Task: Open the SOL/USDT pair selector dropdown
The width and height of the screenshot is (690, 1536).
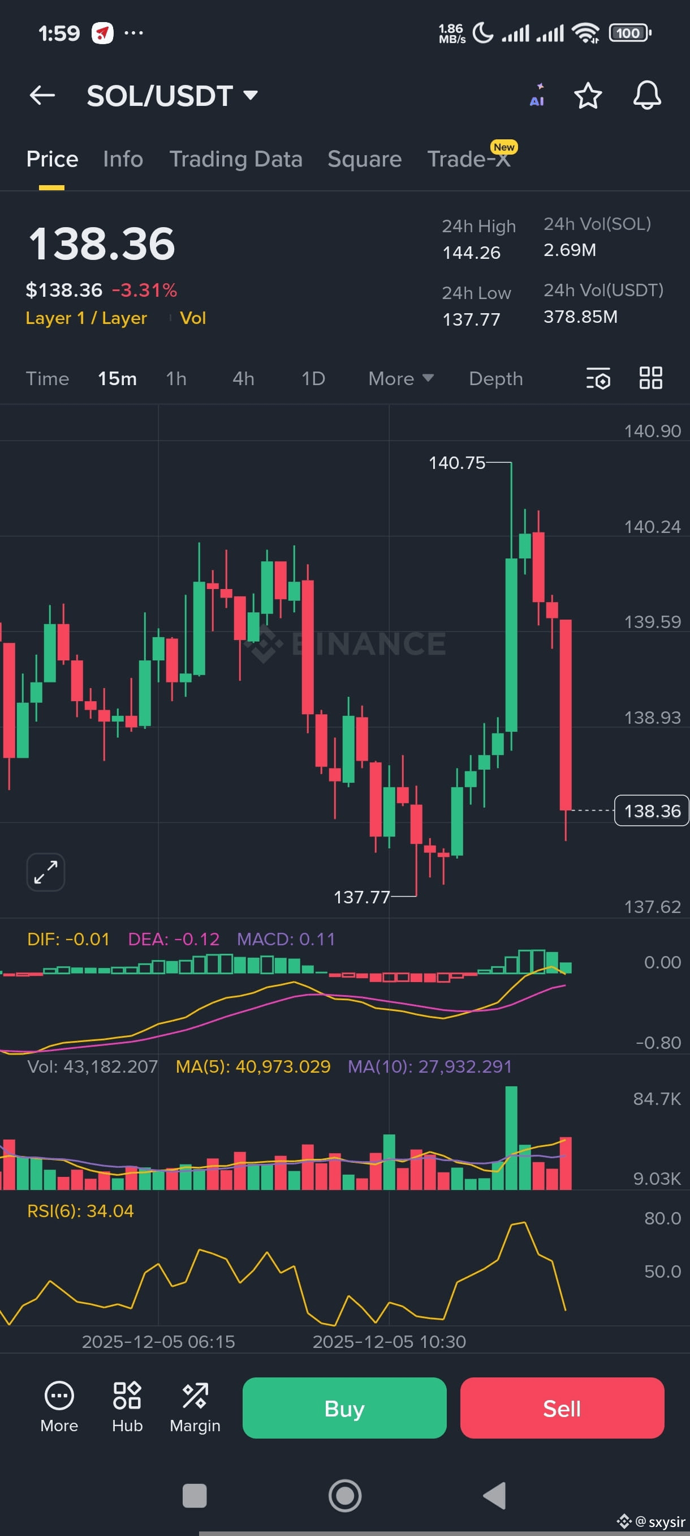Action: [x=172, y=95]
